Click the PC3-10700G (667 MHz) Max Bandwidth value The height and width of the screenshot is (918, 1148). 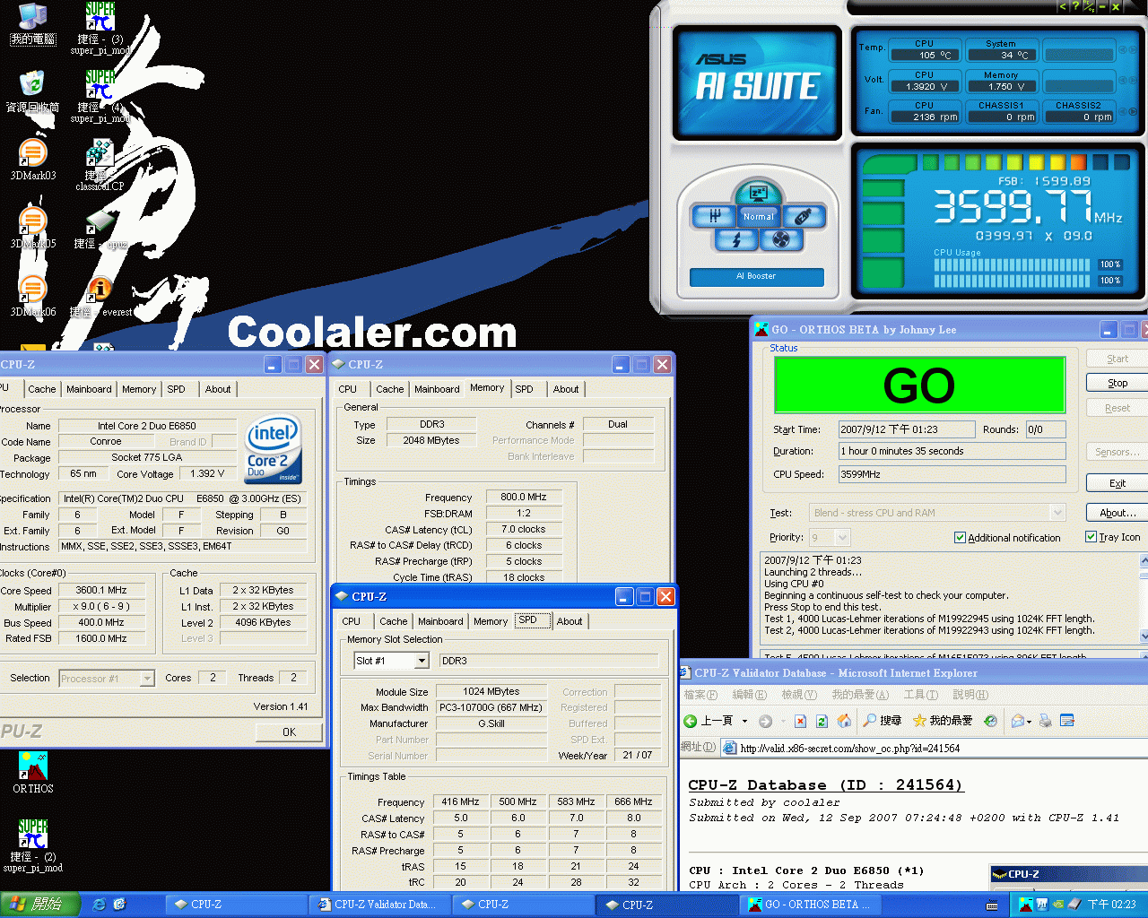[x=491, y=707]
